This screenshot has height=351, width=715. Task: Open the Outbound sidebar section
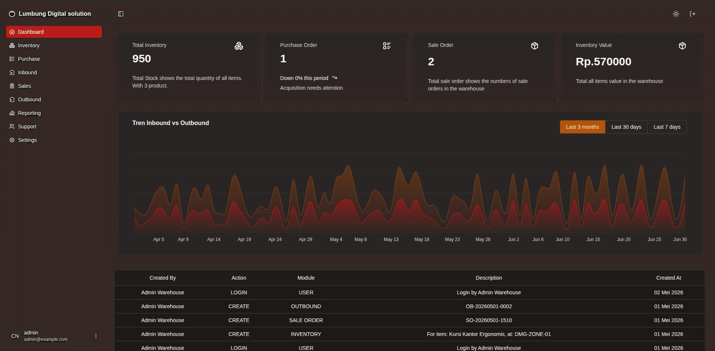coord(54,99)
